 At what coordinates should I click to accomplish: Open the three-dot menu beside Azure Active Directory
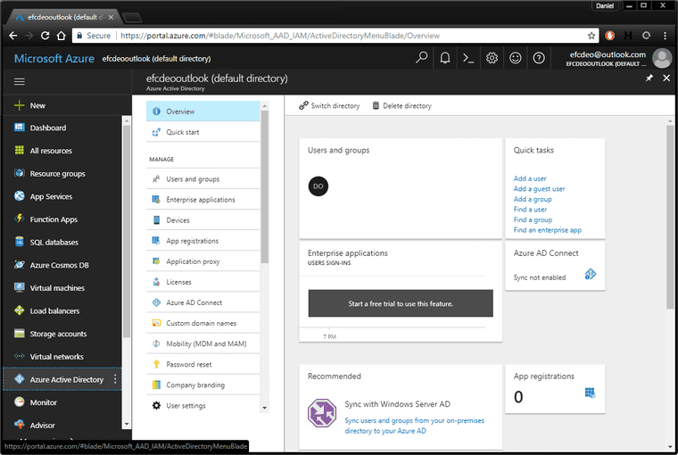(x=115, y=379)
